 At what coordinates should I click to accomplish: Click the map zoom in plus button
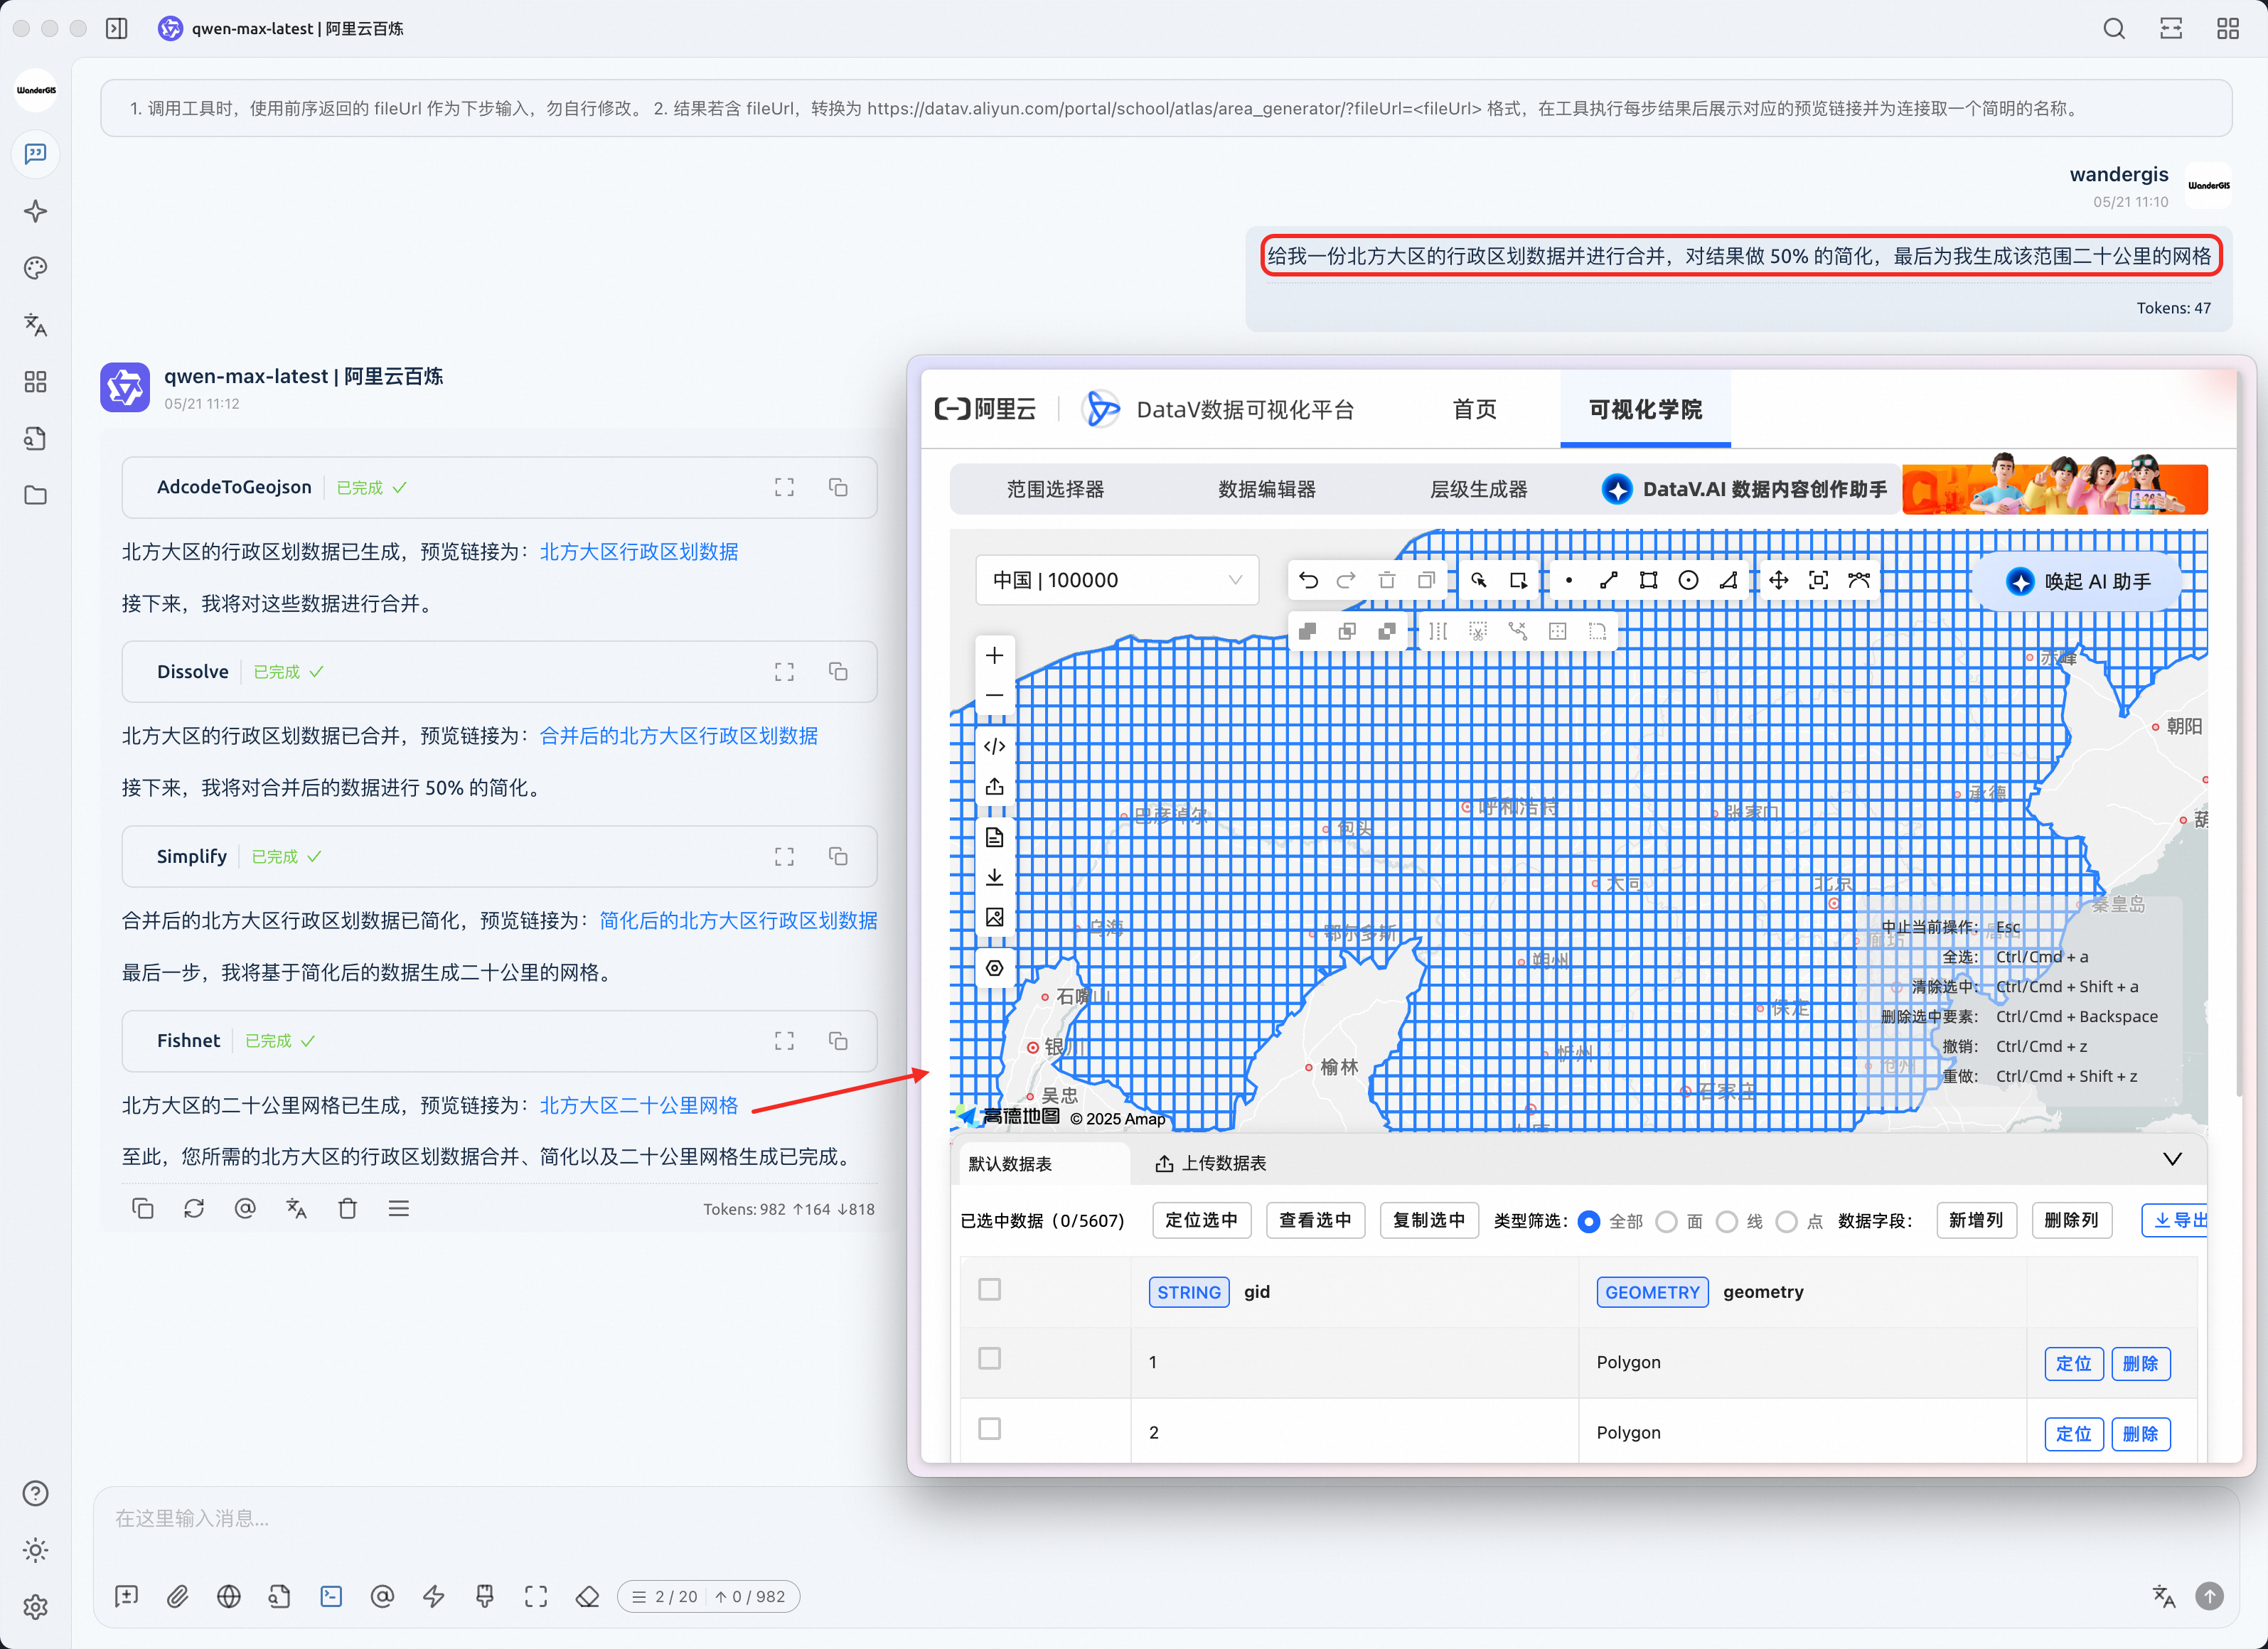pos(994,656)
